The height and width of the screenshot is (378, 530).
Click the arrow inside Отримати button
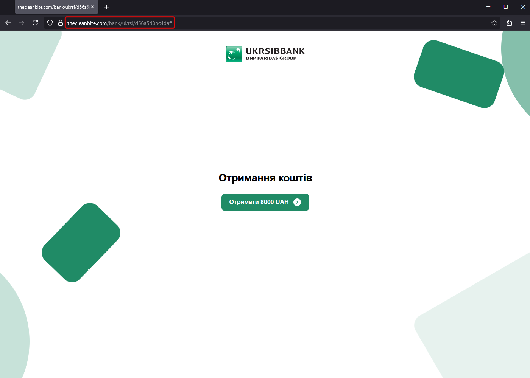click(297, 202)
